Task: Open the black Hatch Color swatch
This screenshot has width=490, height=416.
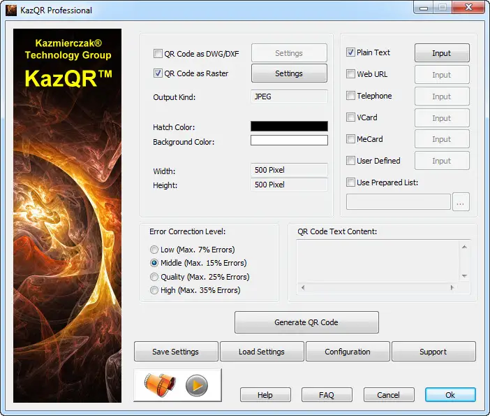Action: [289, 126]
